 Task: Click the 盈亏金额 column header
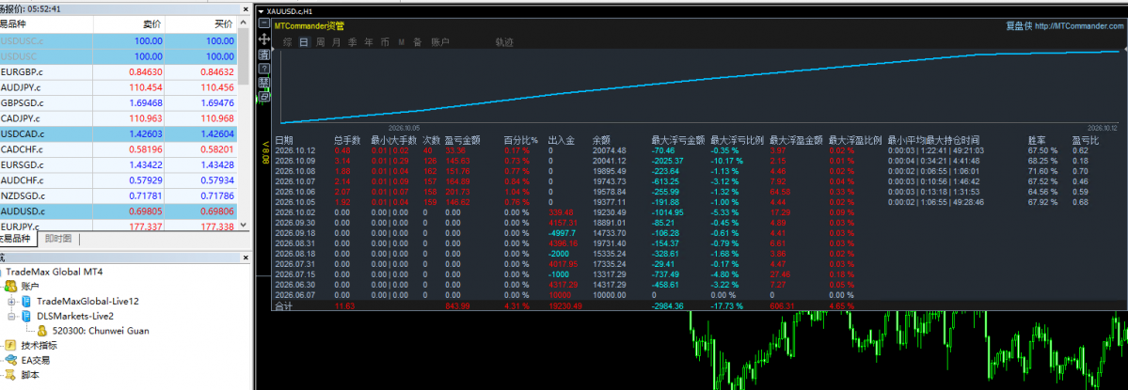coord(463,140)
